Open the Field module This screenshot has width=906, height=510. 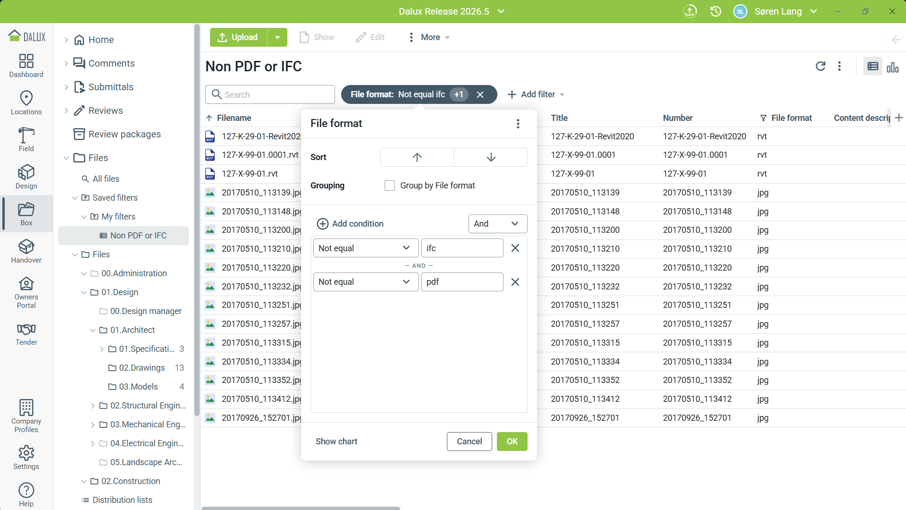click(26, 140)
